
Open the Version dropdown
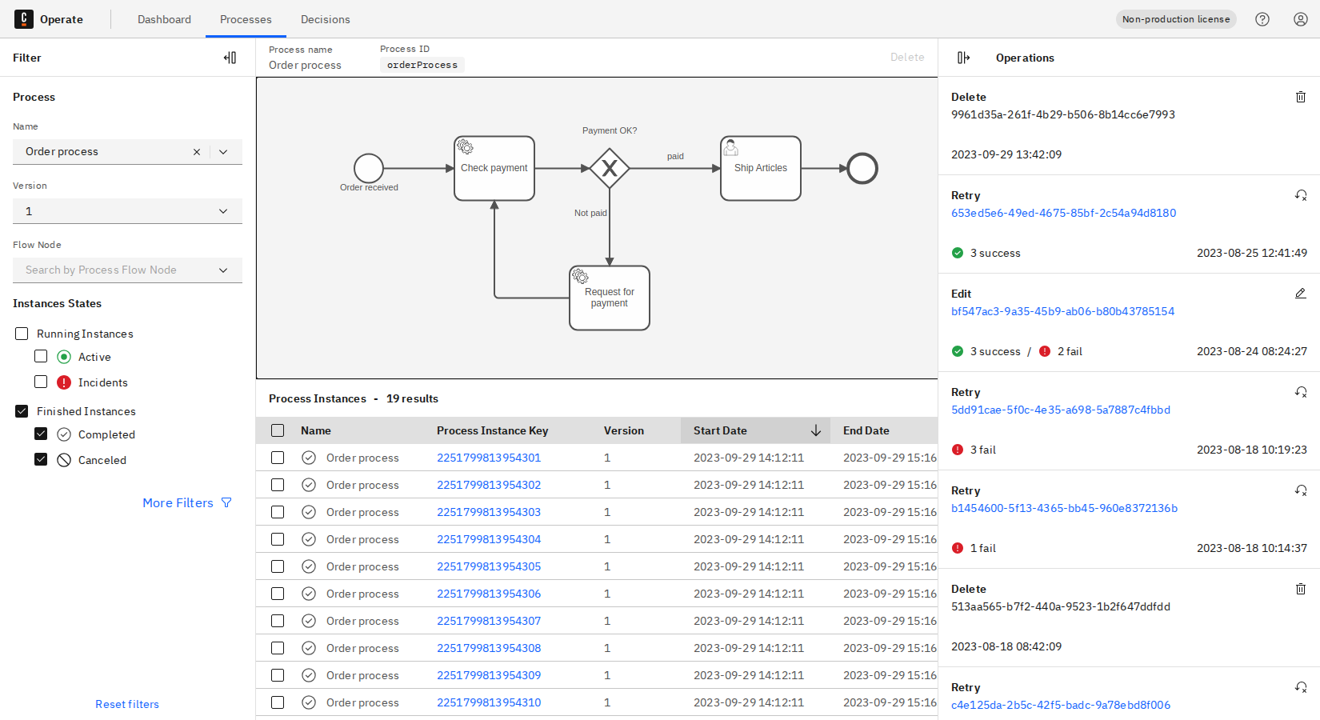(x=128, y=211)
